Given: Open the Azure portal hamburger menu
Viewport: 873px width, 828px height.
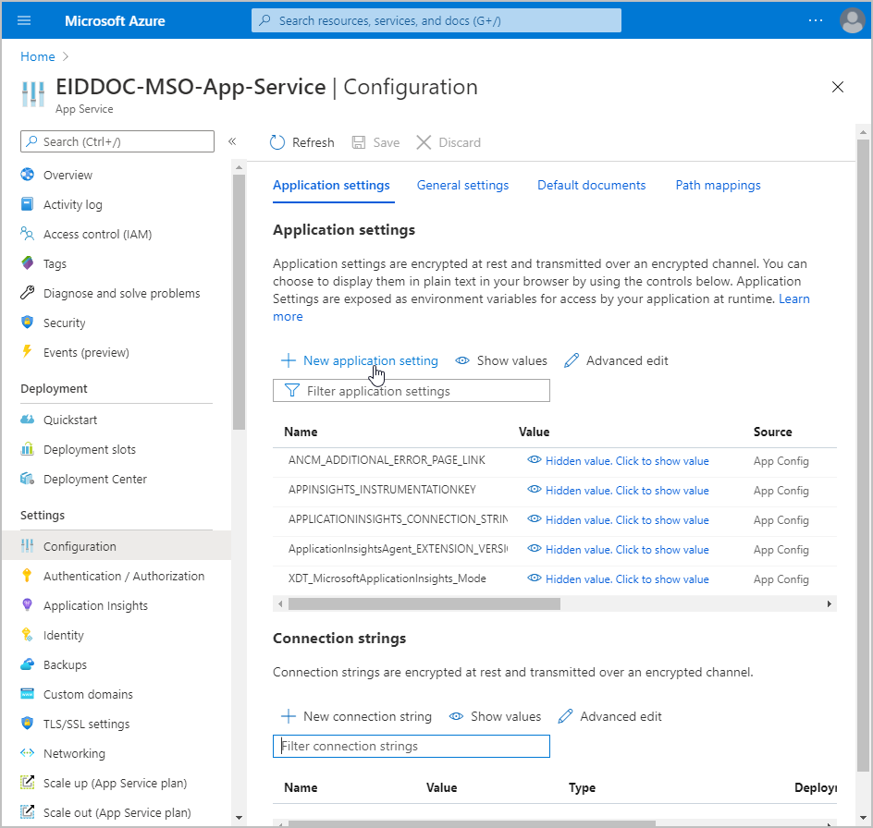Looking at the screenshot, I should click(x=24, y=20).
